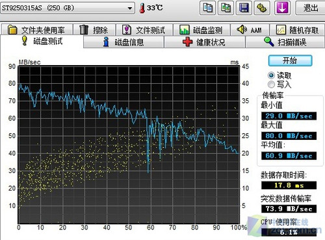This screenshot has width=325, height=240.
Task: Click the average value 60.9 MB/sec field
Action: [x=289, y=155]
